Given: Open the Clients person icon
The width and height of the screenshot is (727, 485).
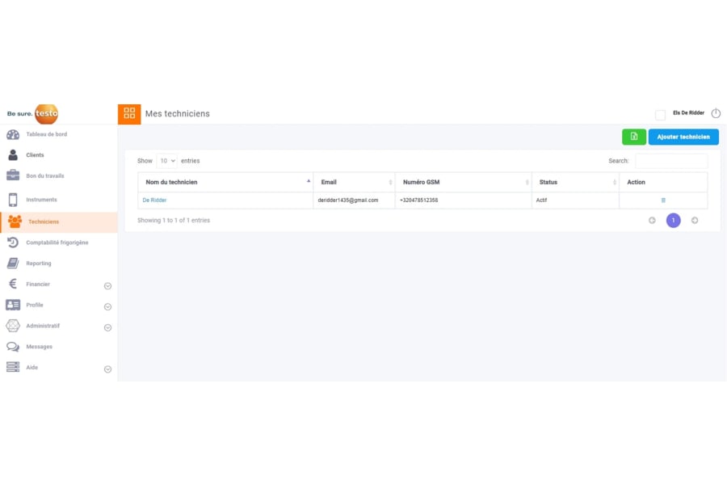Looking at the screenshot, I should click(x=13, y=155).
